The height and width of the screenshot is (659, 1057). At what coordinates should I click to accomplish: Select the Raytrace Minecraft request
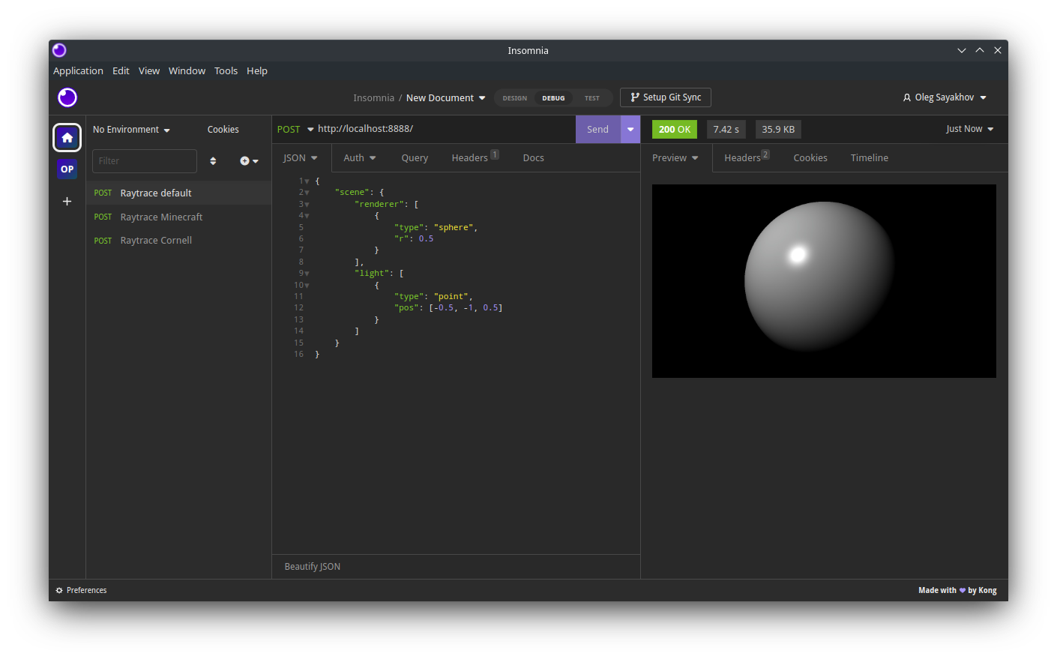pos(161,217)
